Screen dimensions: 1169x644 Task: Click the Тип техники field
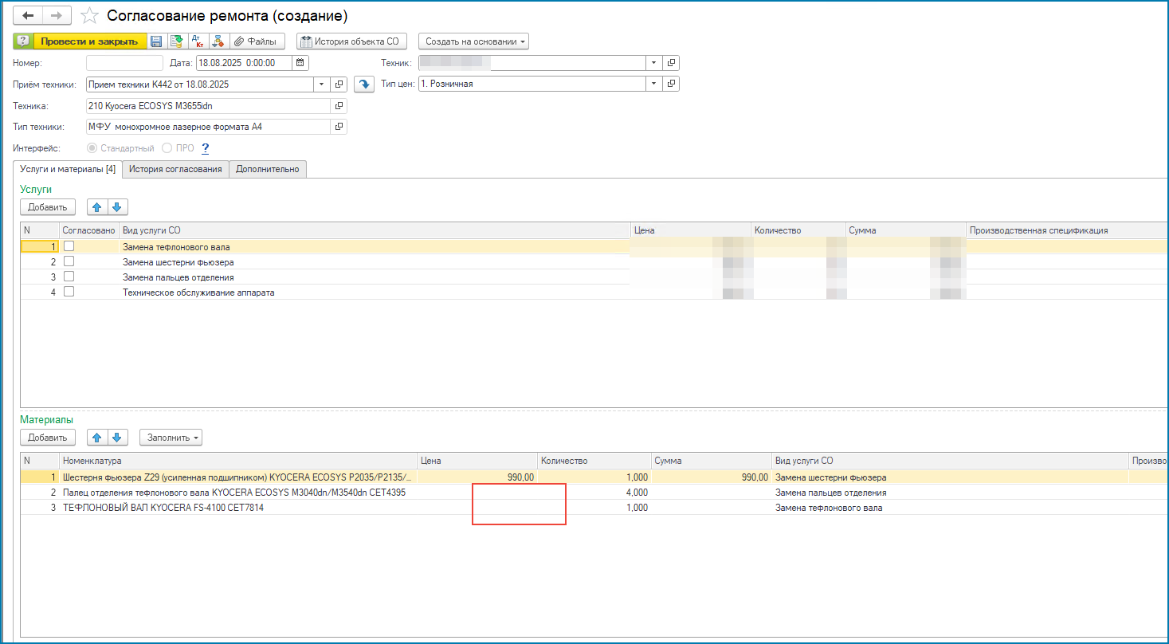point(208,127)
